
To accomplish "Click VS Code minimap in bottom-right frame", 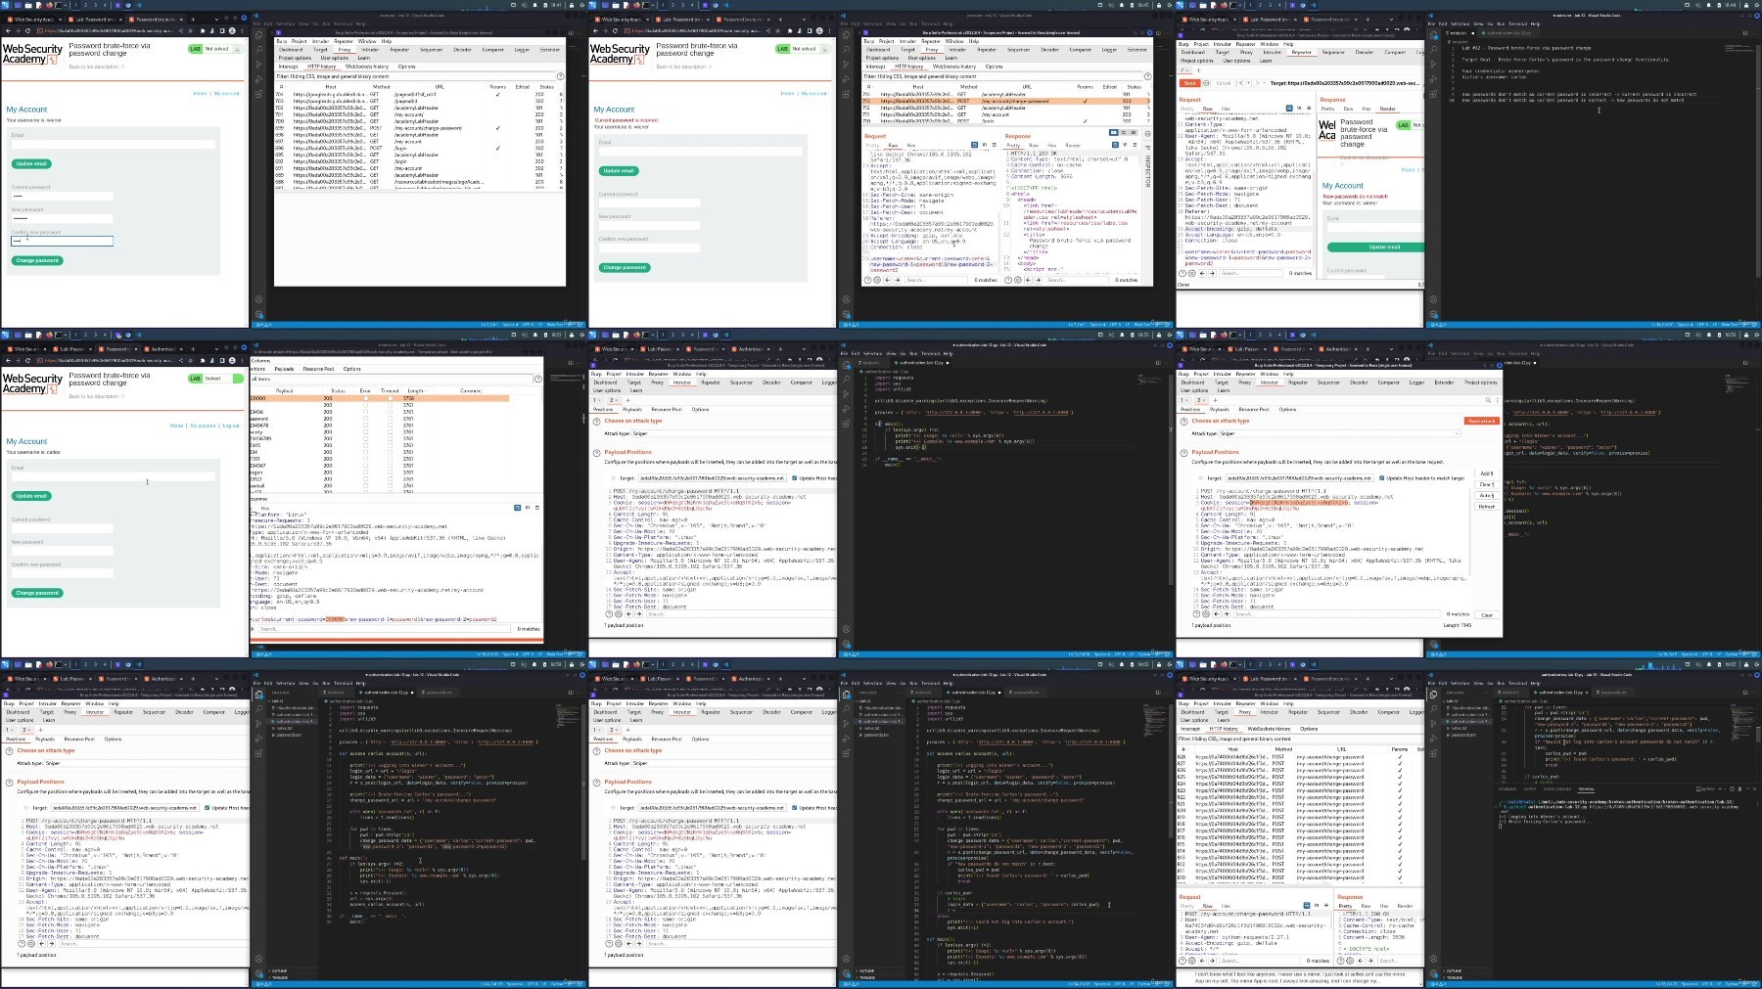I will [1742, 721].
